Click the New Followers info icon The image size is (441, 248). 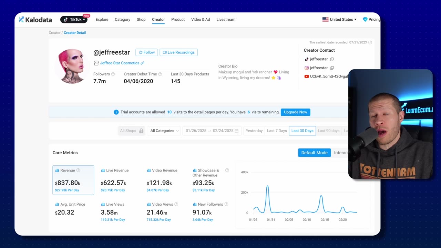tap(226, 204)
